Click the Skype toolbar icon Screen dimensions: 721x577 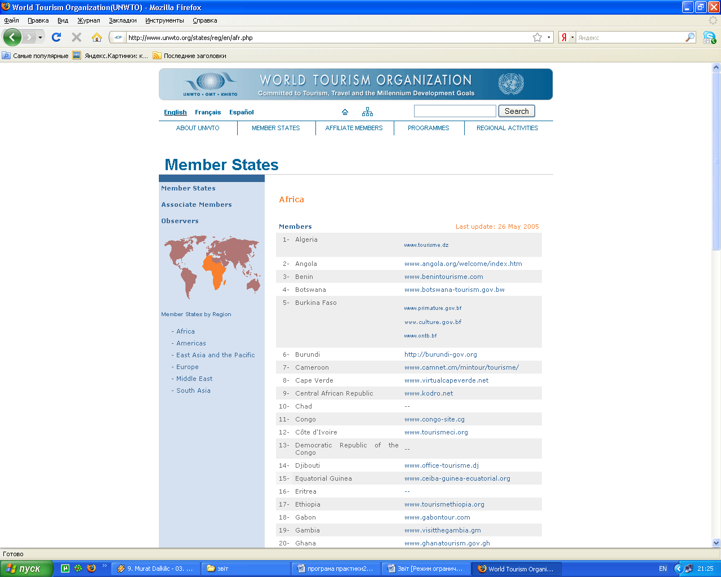click(709, 38)
